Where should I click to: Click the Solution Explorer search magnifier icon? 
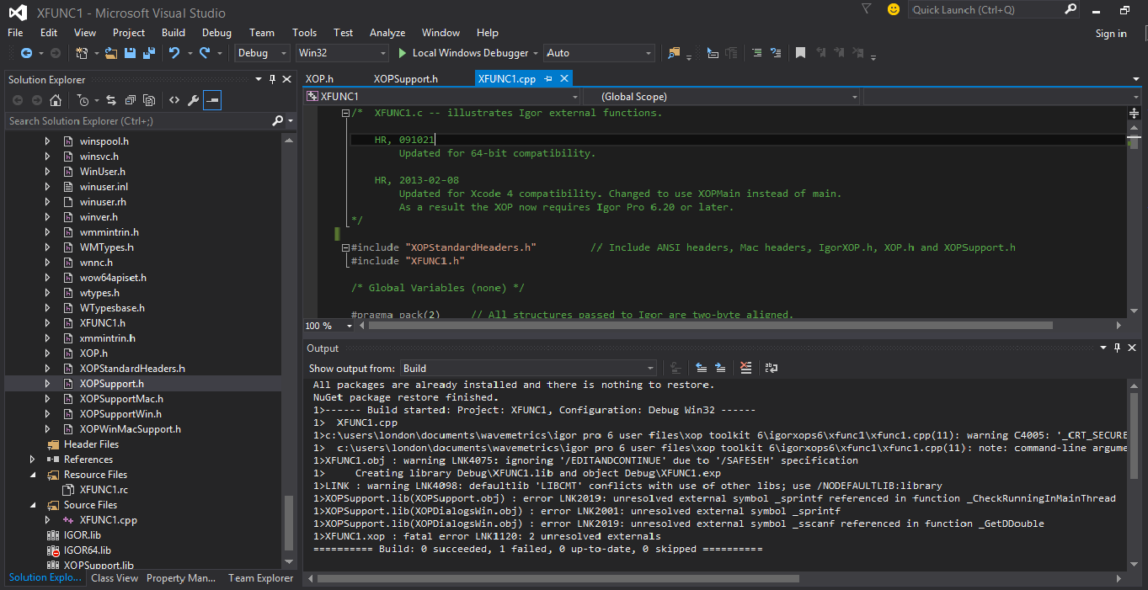point(278,121)
